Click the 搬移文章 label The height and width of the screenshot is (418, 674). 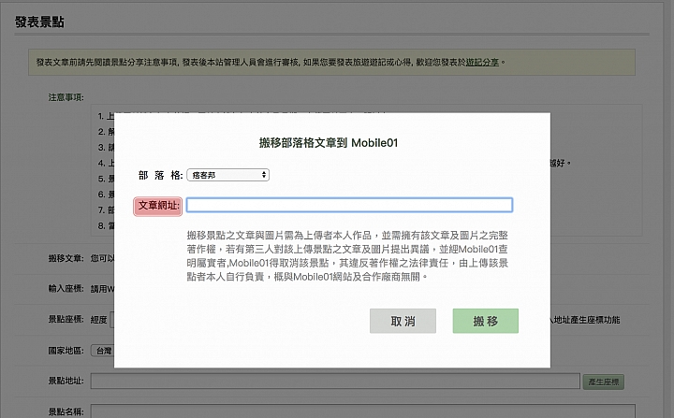pos(66,258)
